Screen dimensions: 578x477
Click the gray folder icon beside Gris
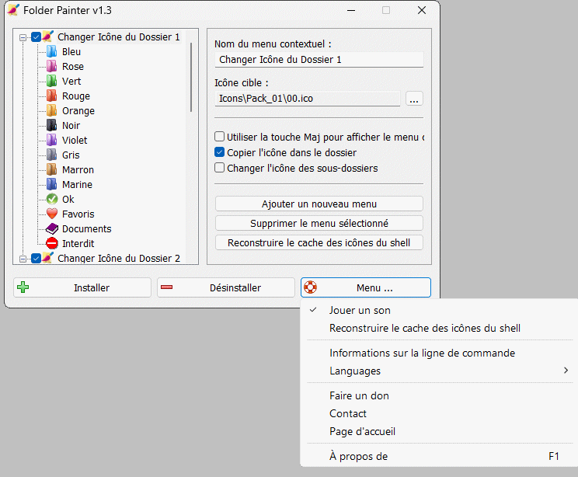pyautogui.click(x=51, y=155)
